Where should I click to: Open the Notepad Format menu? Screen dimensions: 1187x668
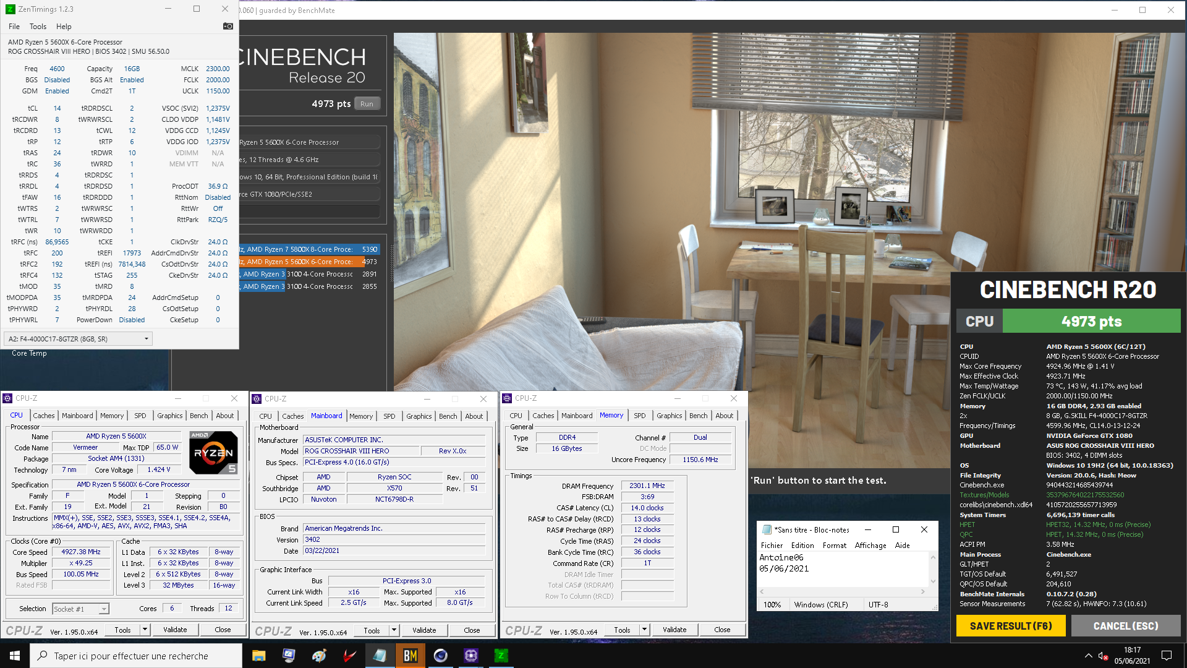(835, 546)
